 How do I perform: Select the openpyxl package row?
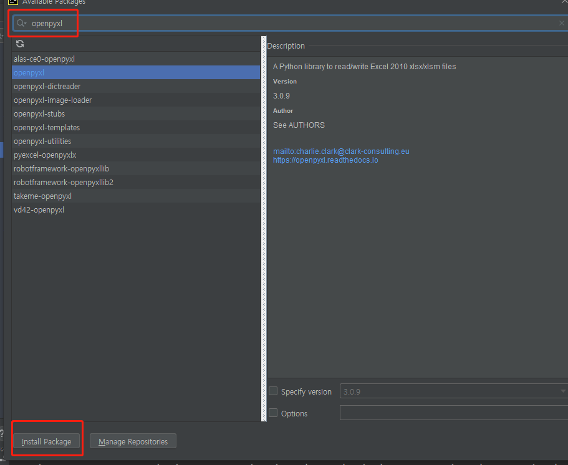[136, 72]
